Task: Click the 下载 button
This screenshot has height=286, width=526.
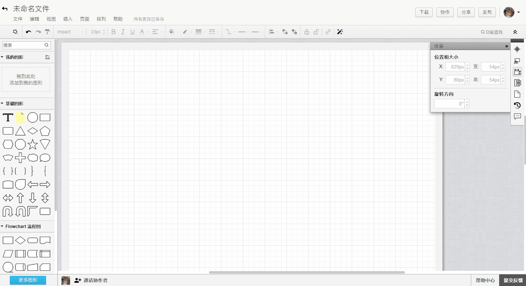Action: [x=424, y=12]
